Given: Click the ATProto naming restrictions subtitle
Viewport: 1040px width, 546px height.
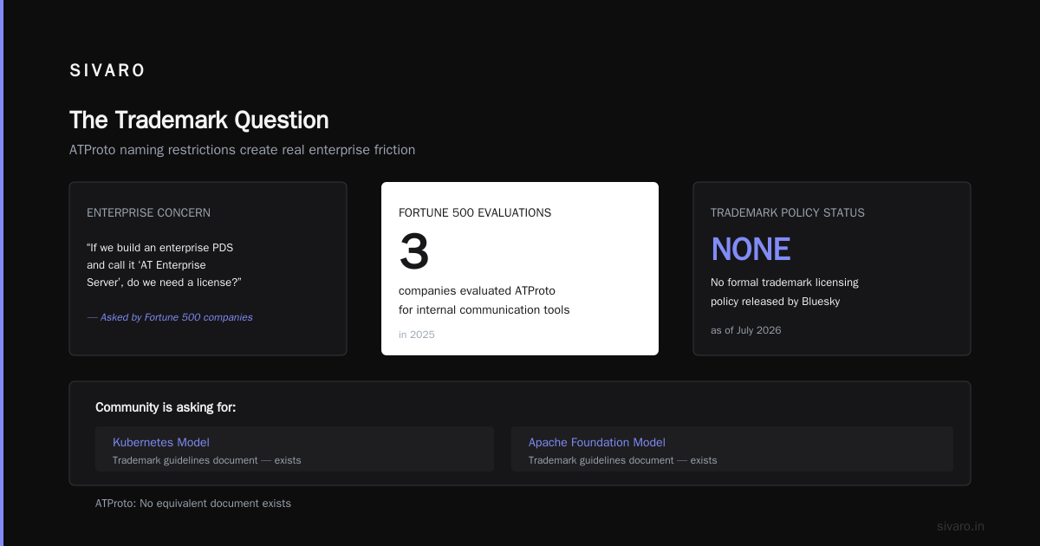Looking at the screenshot, I should (x=243, y=150).
